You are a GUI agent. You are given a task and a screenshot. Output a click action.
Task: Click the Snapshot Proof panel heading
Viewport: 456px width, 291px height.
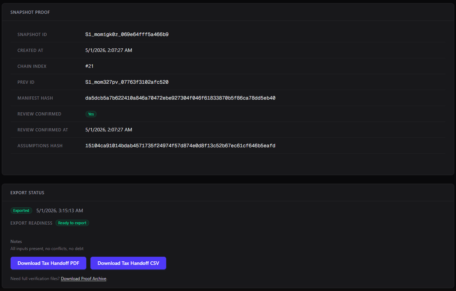[x=30, y=12]
